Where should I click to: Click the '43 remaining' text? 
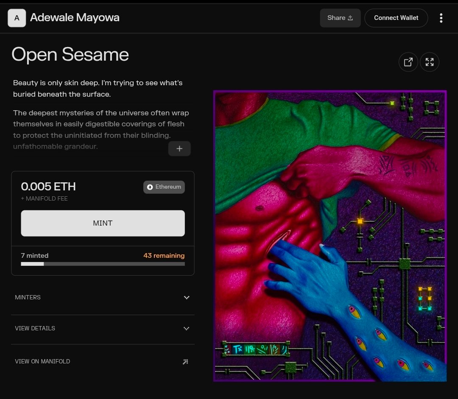164,256
